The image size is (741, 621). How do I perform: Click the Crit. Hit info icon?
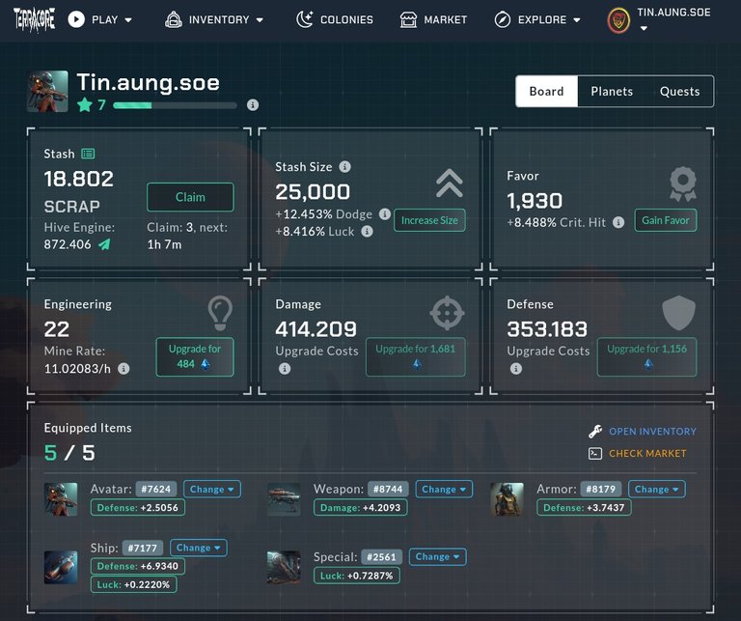[x=618, y=222]
